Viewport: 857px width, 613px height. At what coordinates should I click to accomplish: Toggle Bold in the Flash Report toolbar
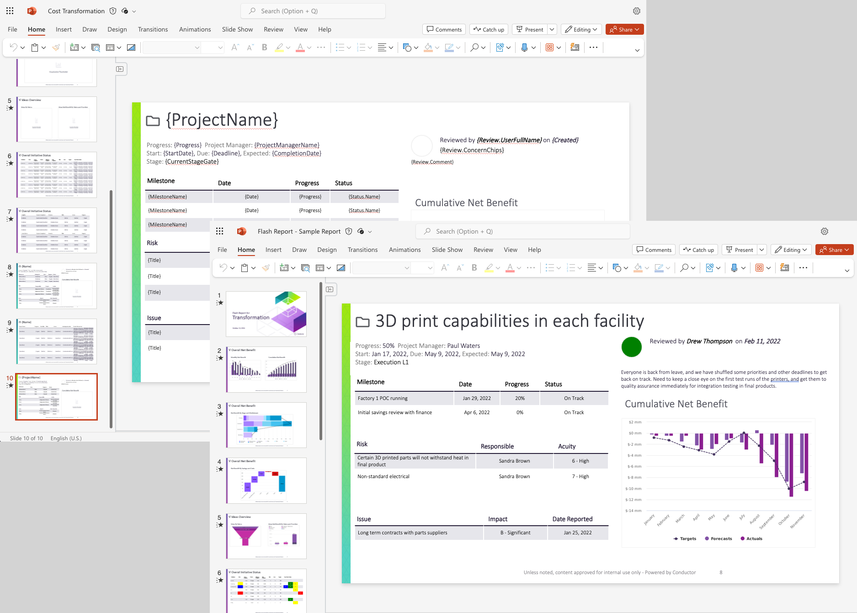click(474, 268)
